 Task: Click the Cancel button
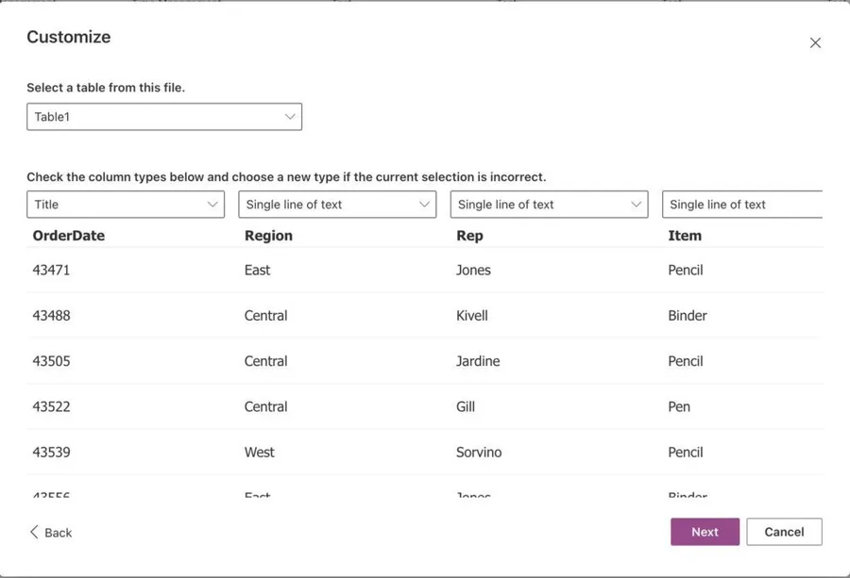[784, 532]
